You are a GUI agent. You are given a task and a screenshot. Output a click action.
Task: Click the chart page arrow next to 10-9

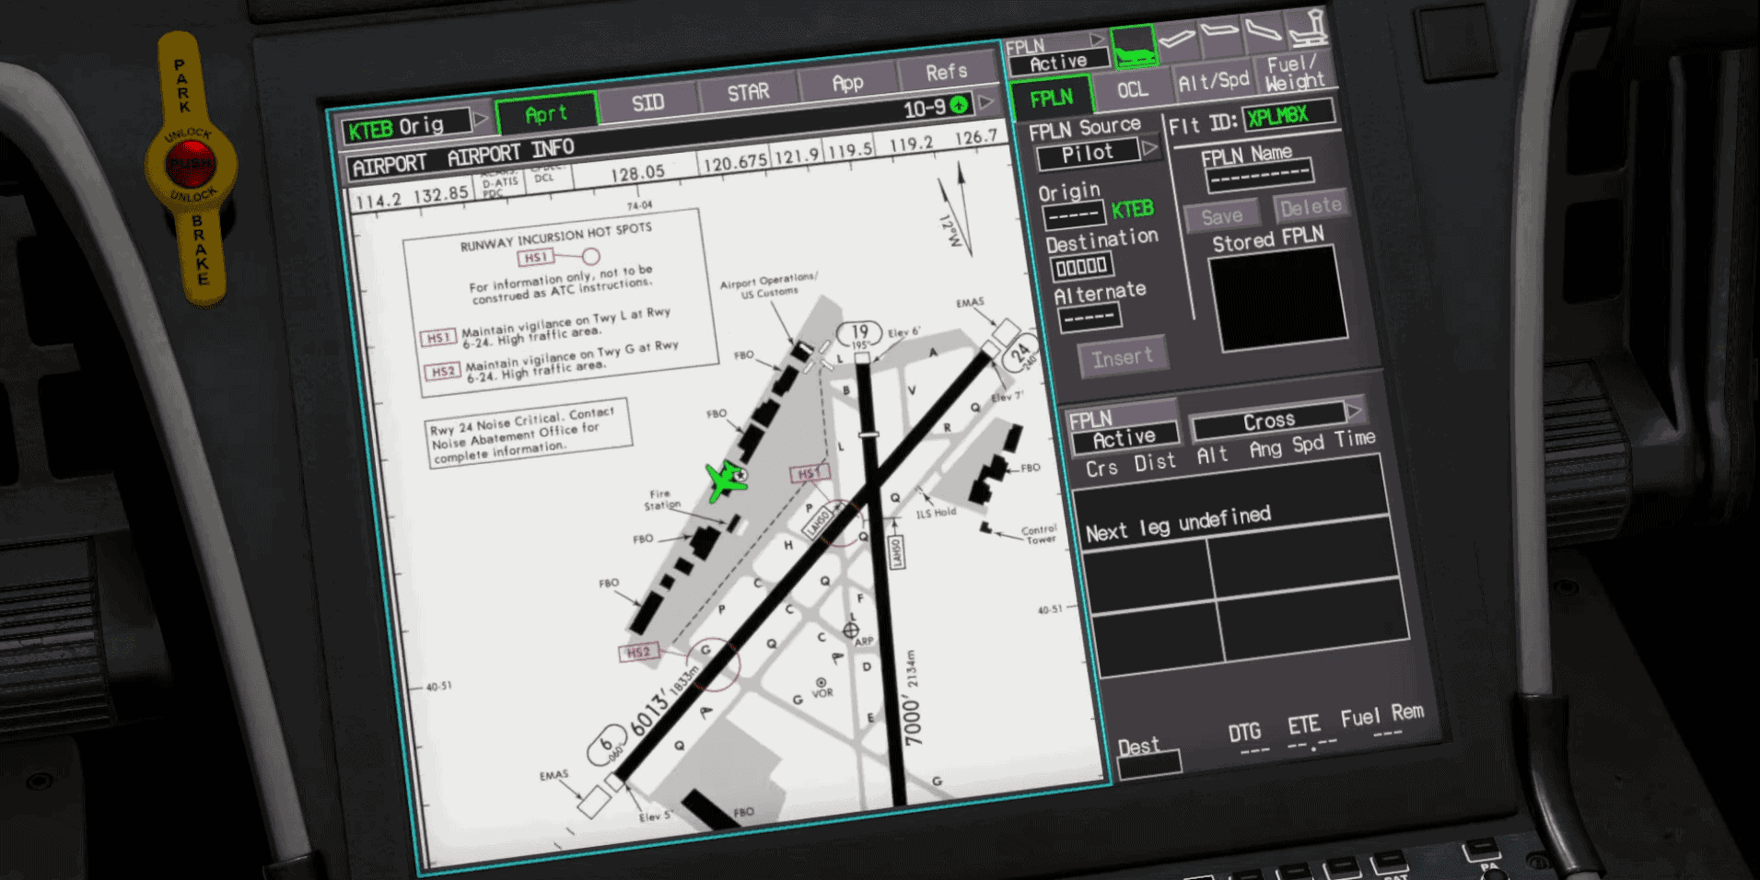coord(986,101)
